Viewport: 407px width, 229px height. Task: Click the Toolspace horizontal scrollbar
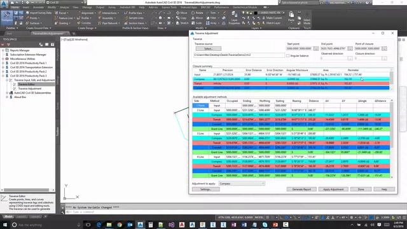click(x=26, y=190)
